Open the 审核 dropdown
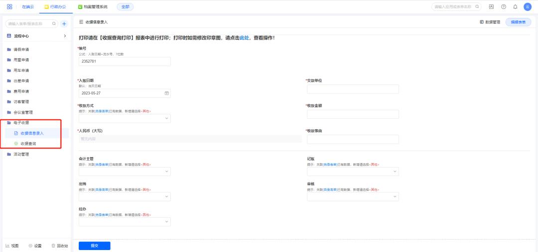 [x=353, y=196]
